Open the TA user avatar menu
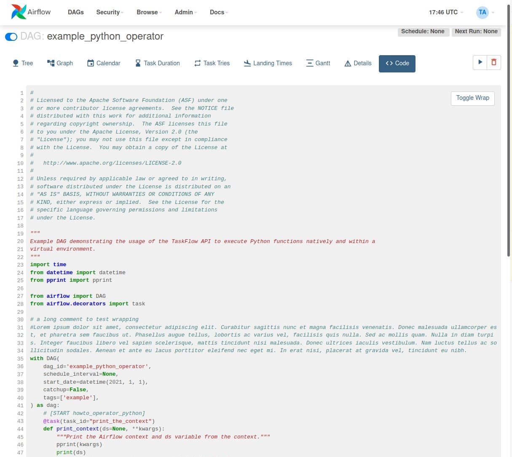This screenshot has height=457, width=512. [483, 12]
